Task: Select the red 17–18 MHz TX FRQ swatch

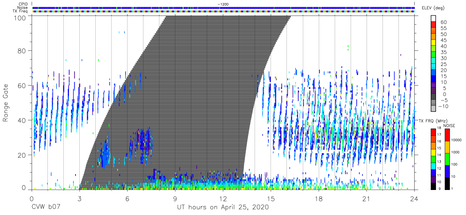Action: [x=433, y=132]
